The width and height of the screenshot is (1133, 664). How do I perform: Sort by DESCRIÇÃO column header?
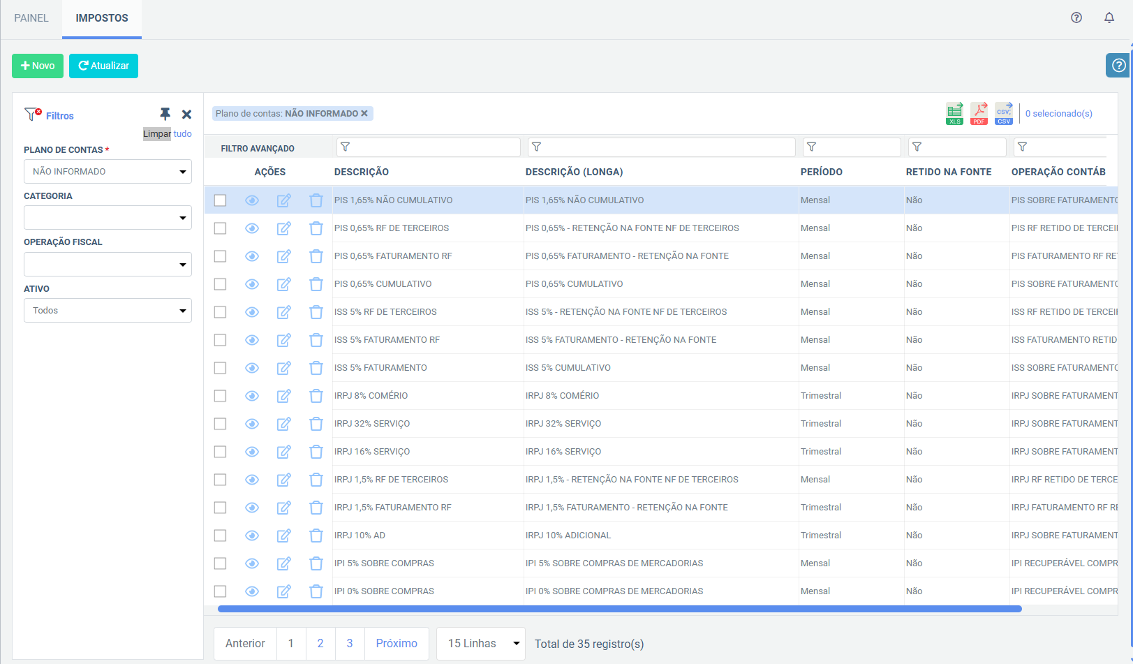pyautogui.click(x=362, y=172)
